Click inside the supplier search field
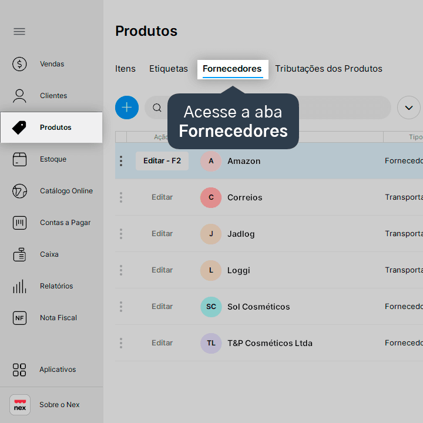This screenshot has width=423, height=423. (268, 108)
